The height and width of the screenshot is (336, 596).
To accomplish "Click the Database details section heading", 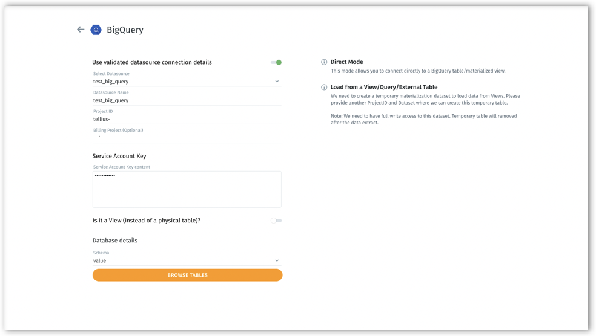I will [x=115, y=241].
